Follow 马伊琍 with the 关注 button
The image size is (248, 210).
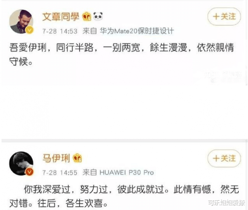(224, 158)
